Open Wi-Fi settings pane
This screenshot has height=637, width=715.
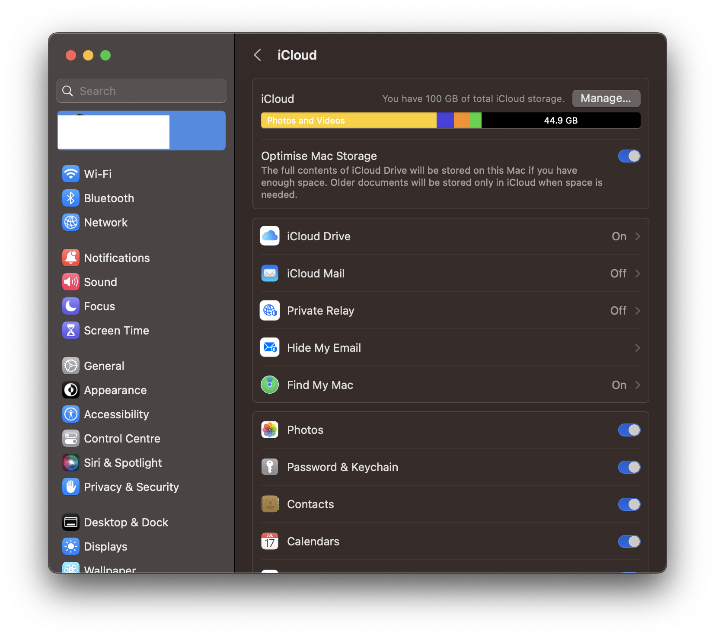[141, 174]
